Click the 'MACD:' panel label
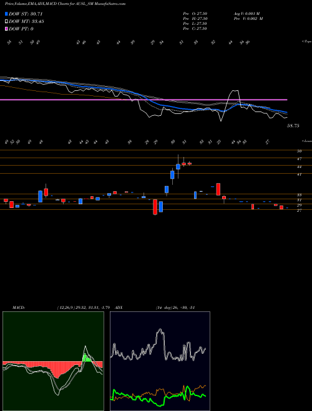Viewport: 312px width, 411px height. 18,307
